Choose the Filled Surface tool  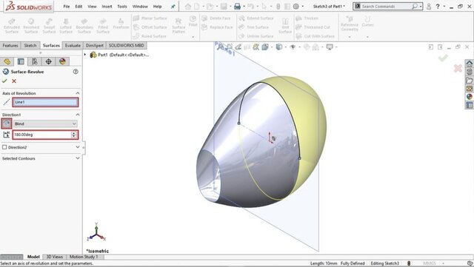[103, 26]
